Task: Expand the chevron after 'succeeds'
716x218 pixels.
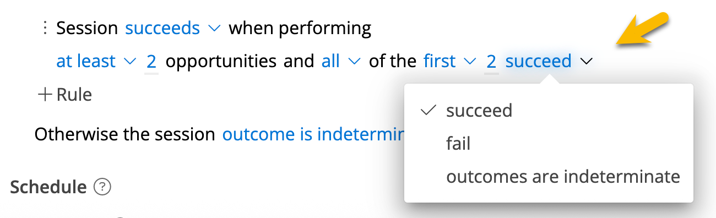Action: coord(214,28)
